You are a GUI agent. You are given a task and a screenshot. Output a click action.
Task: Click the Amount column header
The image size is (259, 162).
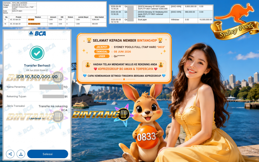point(53,17)
